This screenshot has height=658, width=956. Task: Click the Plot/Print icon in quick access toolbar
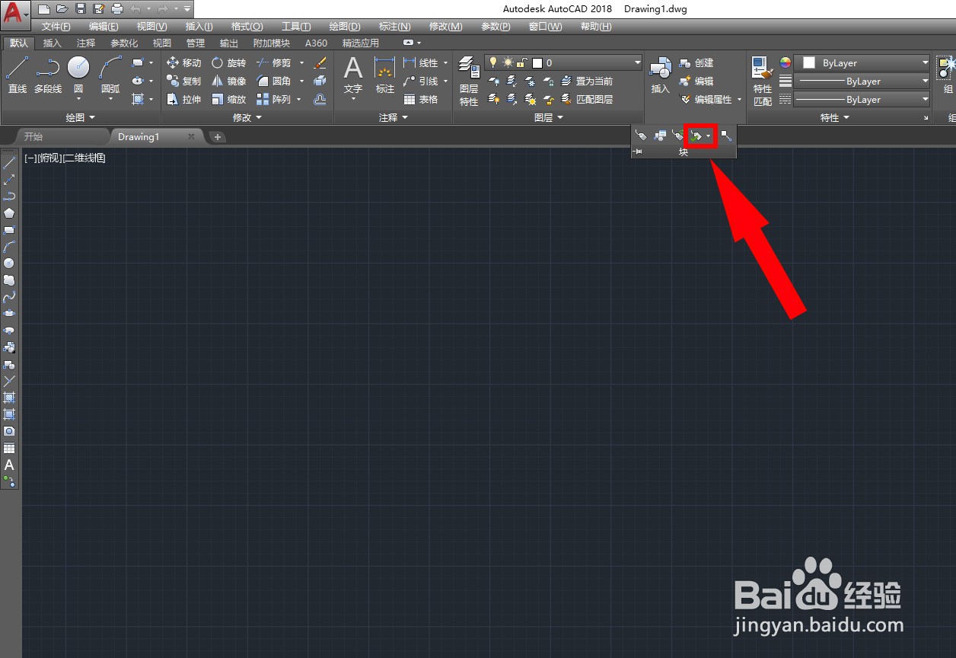[116, 9]
